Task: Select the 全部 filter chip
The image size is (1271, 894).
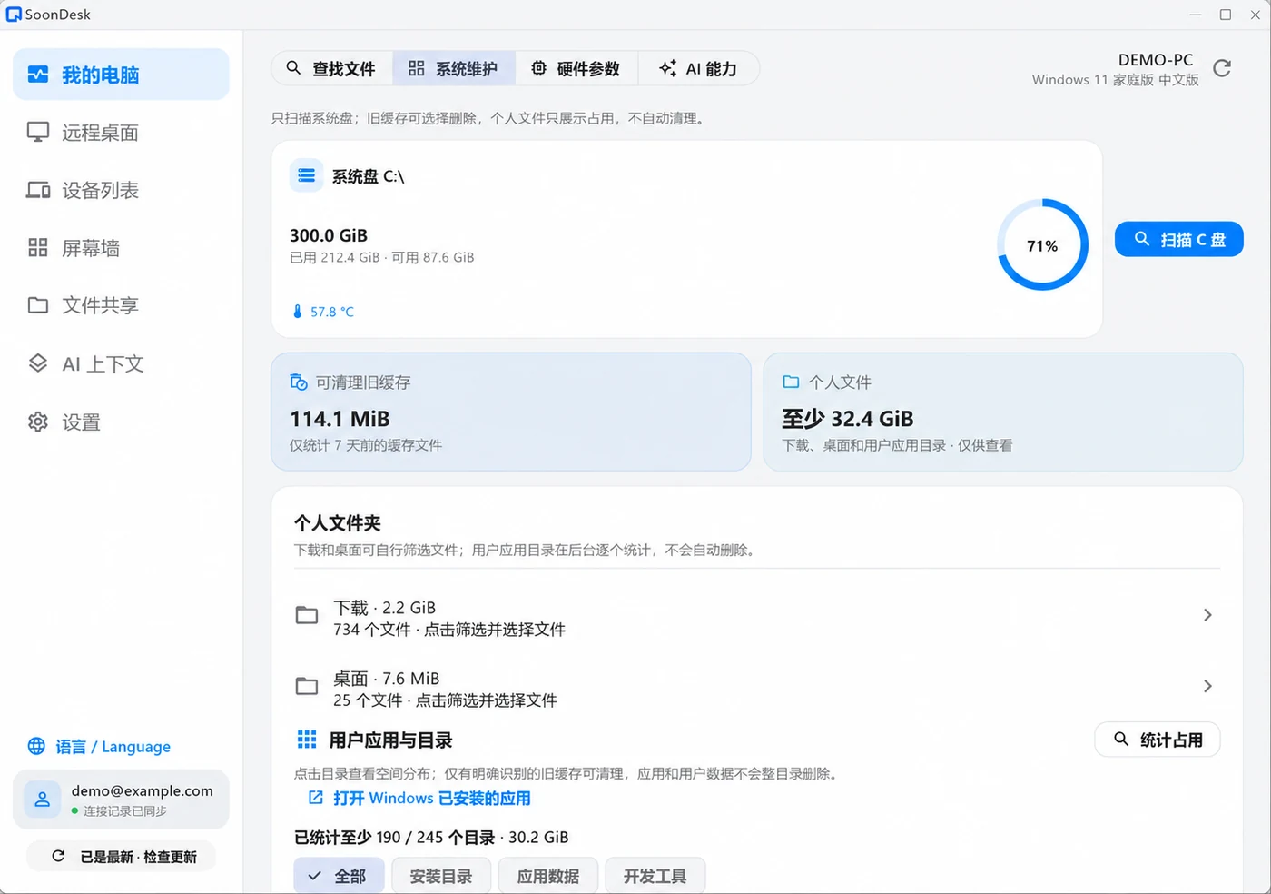Action: (339, 876)
